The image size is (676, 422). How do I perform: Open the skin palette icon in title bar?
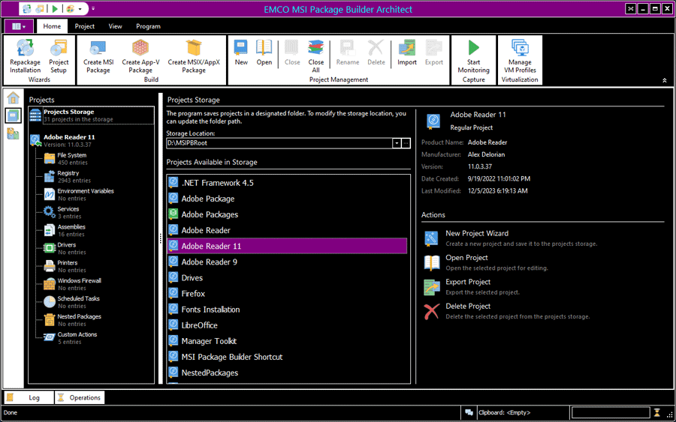(x=71, y=8)
